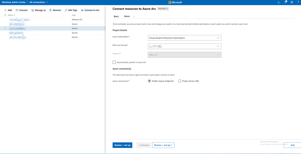The width and height of the screenshot is (301, 154).
Task: Click the outlined Review + set up button
Action: [x=163, y=145]
